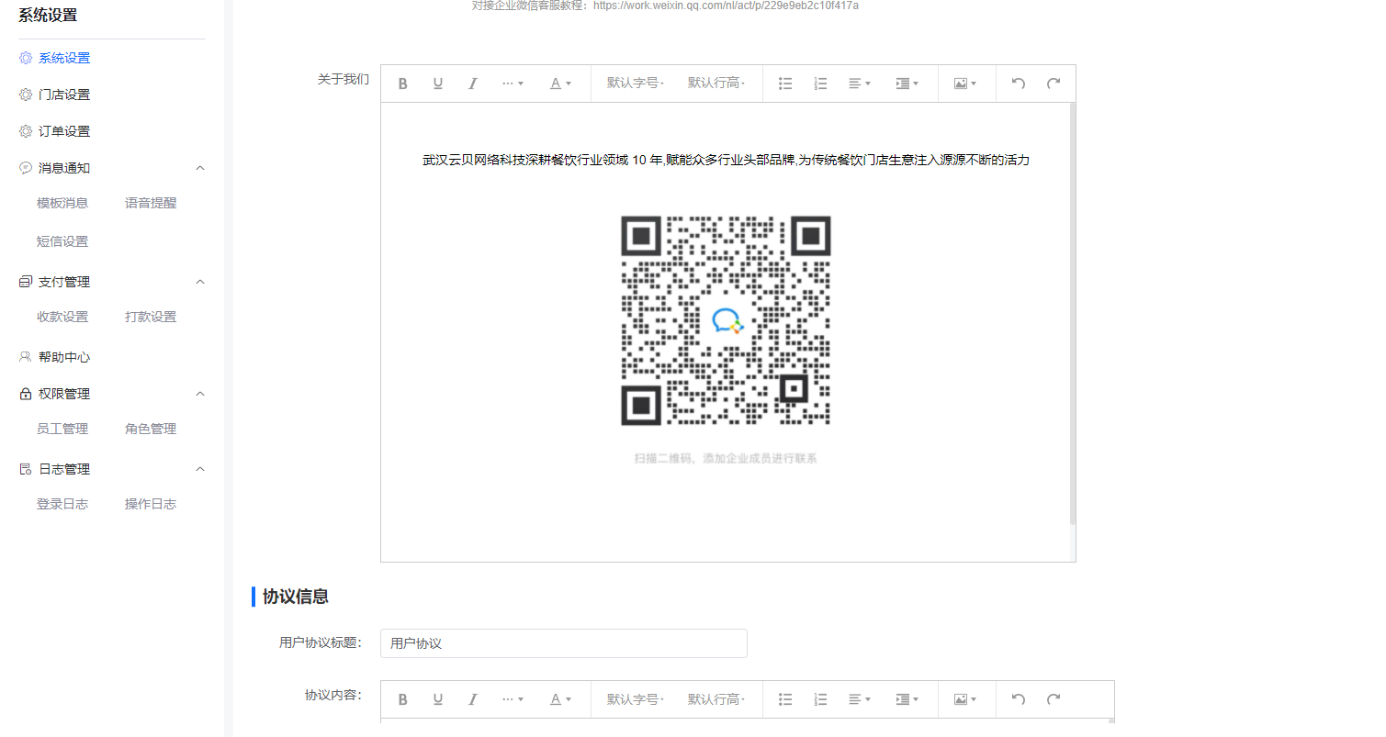Click the QR code image in the editor

(x=726, y=320)
